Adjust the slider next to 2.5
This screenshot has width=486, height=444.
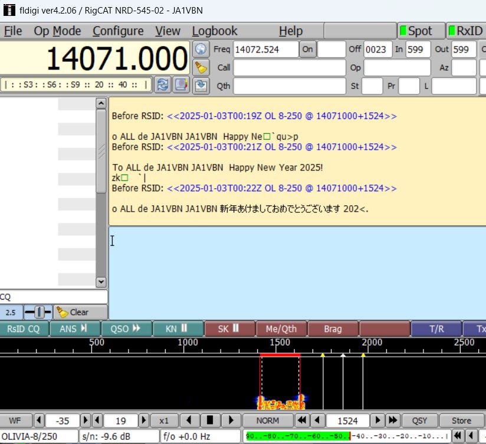pyautogui.click(x=38, y=312)
